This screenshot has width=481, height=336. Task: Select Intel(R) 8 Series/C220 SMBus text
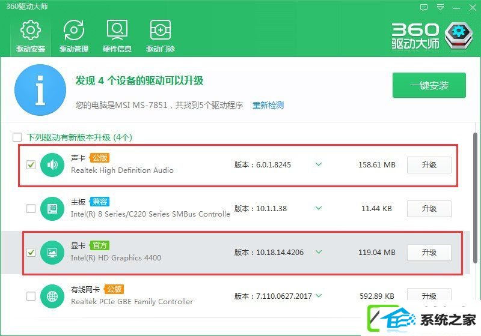click(150, 214)
